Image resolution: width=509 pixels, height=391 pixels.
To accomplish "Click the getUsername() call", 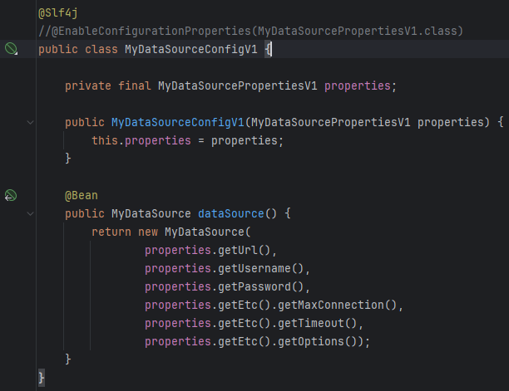I will point(260,268).
